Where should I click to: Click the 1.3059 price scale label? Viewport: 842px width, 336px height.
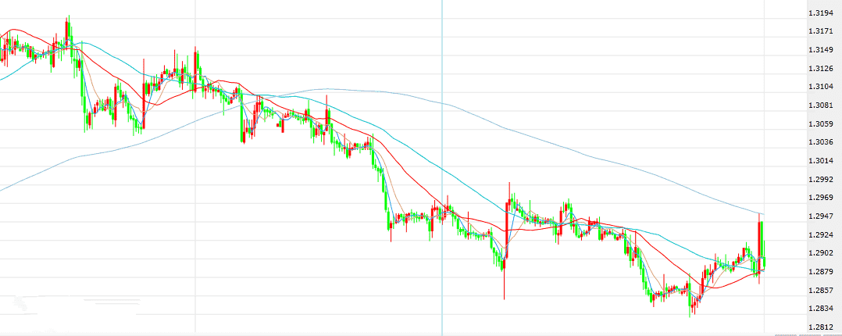point(823,124)
